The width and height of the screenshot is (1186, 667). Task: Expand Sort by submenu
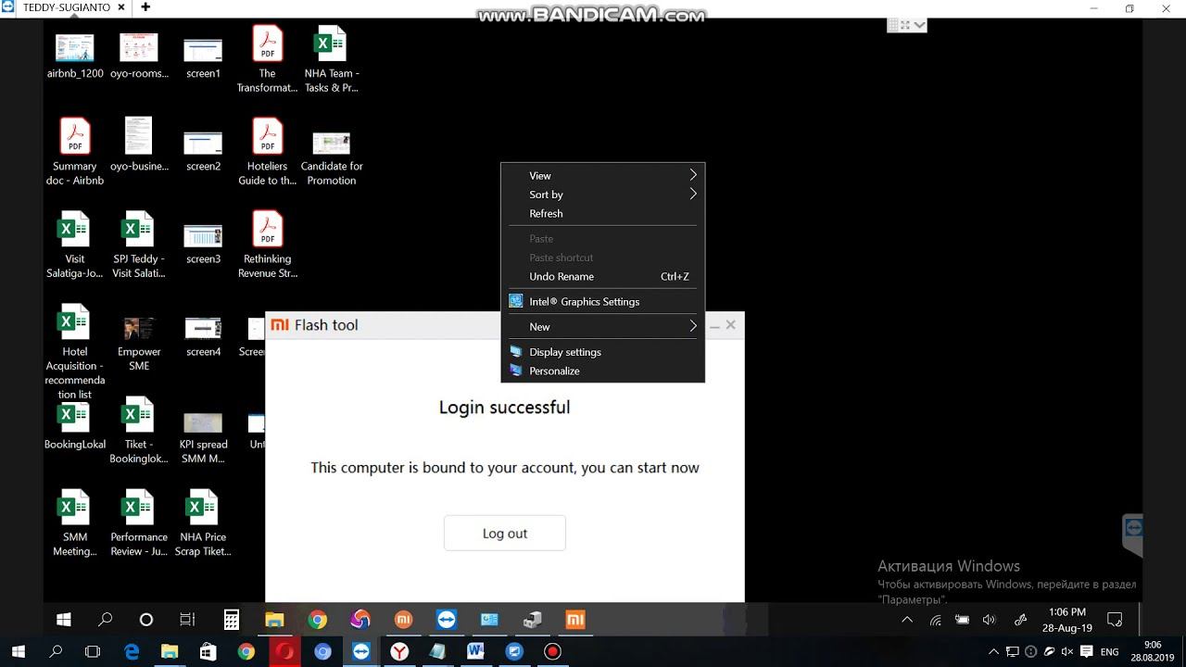tap(602, 195)
